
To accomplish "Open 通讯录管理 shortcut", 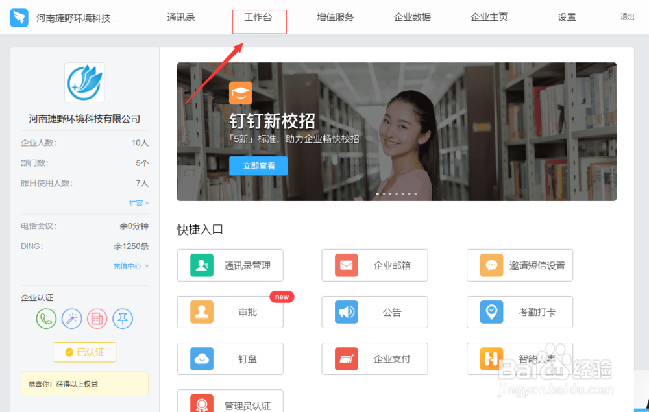I will 230,265.
